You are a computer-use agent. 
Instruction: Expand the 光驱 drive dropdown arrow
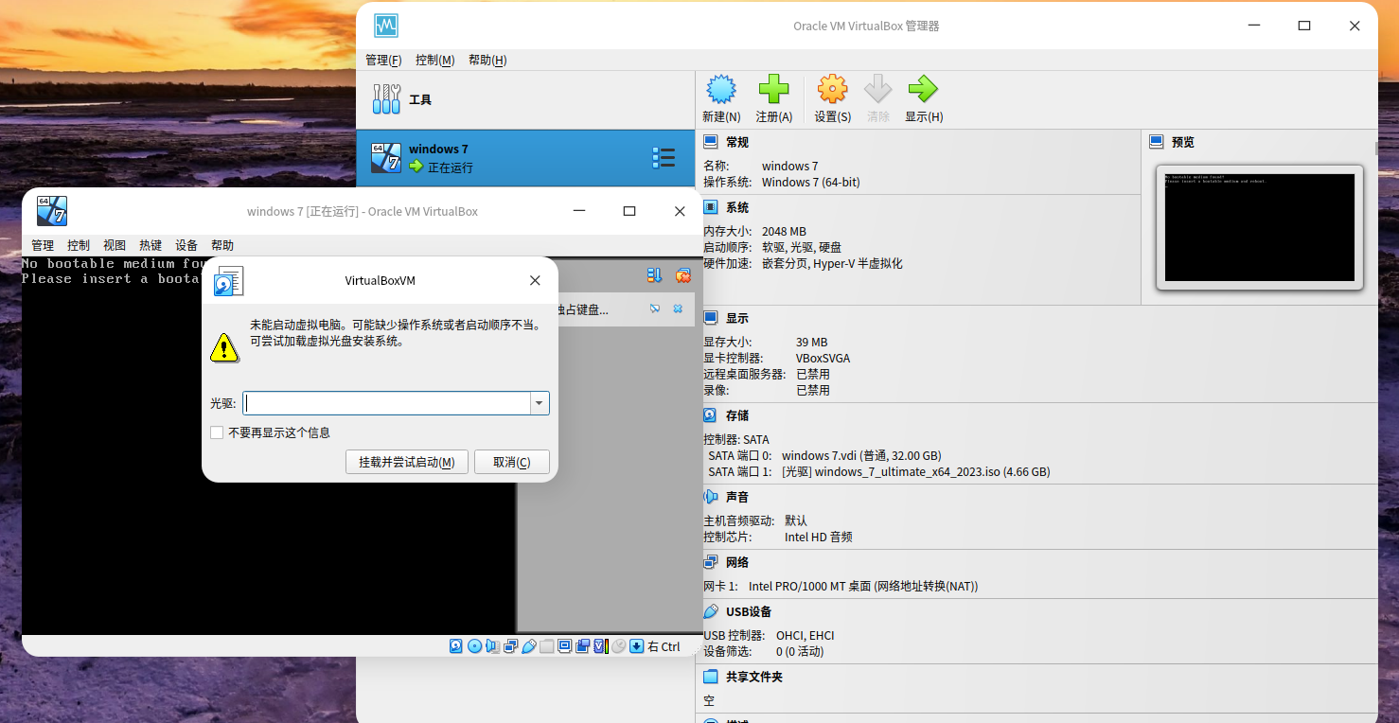pos(540,403)
